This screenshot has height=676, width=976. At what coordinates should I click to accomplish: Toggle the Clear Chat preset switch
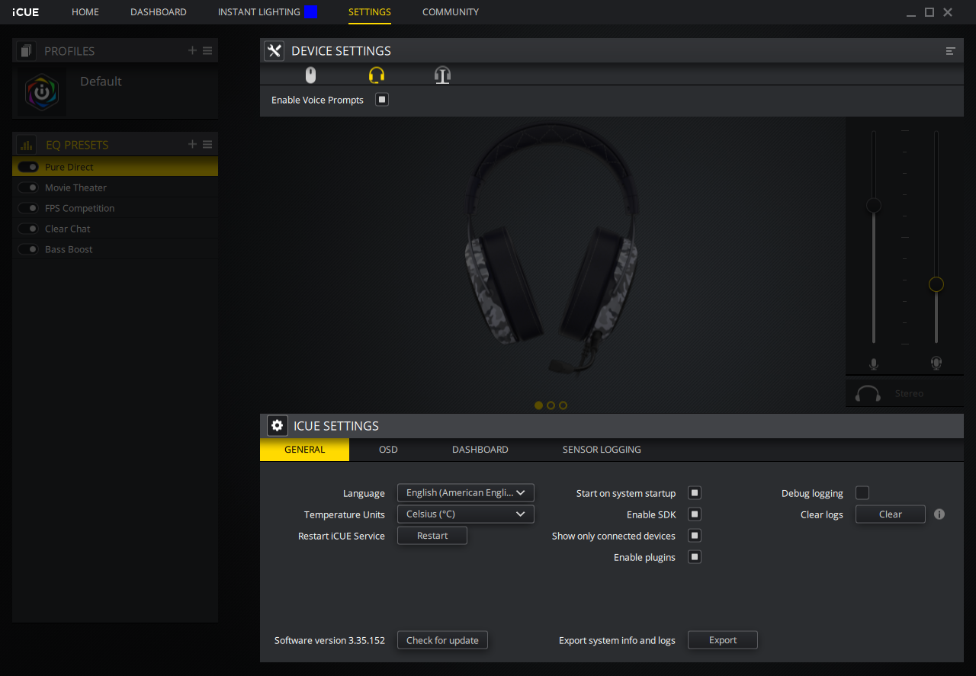(28, 229)
